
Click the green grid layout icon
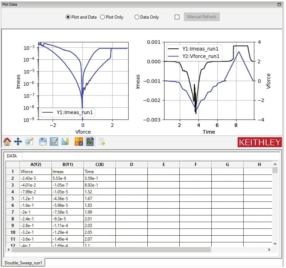[x=90, y=142]
